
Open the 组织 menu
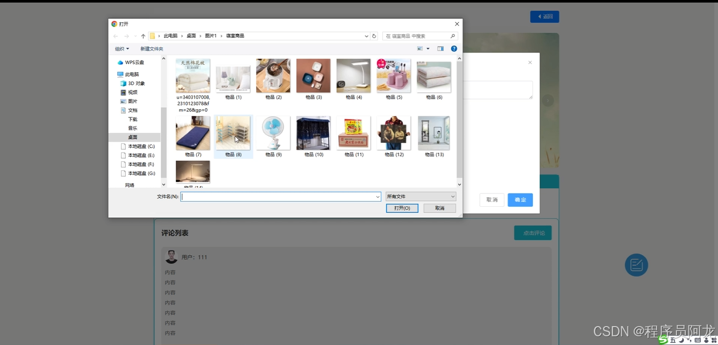tap(122, 49)
